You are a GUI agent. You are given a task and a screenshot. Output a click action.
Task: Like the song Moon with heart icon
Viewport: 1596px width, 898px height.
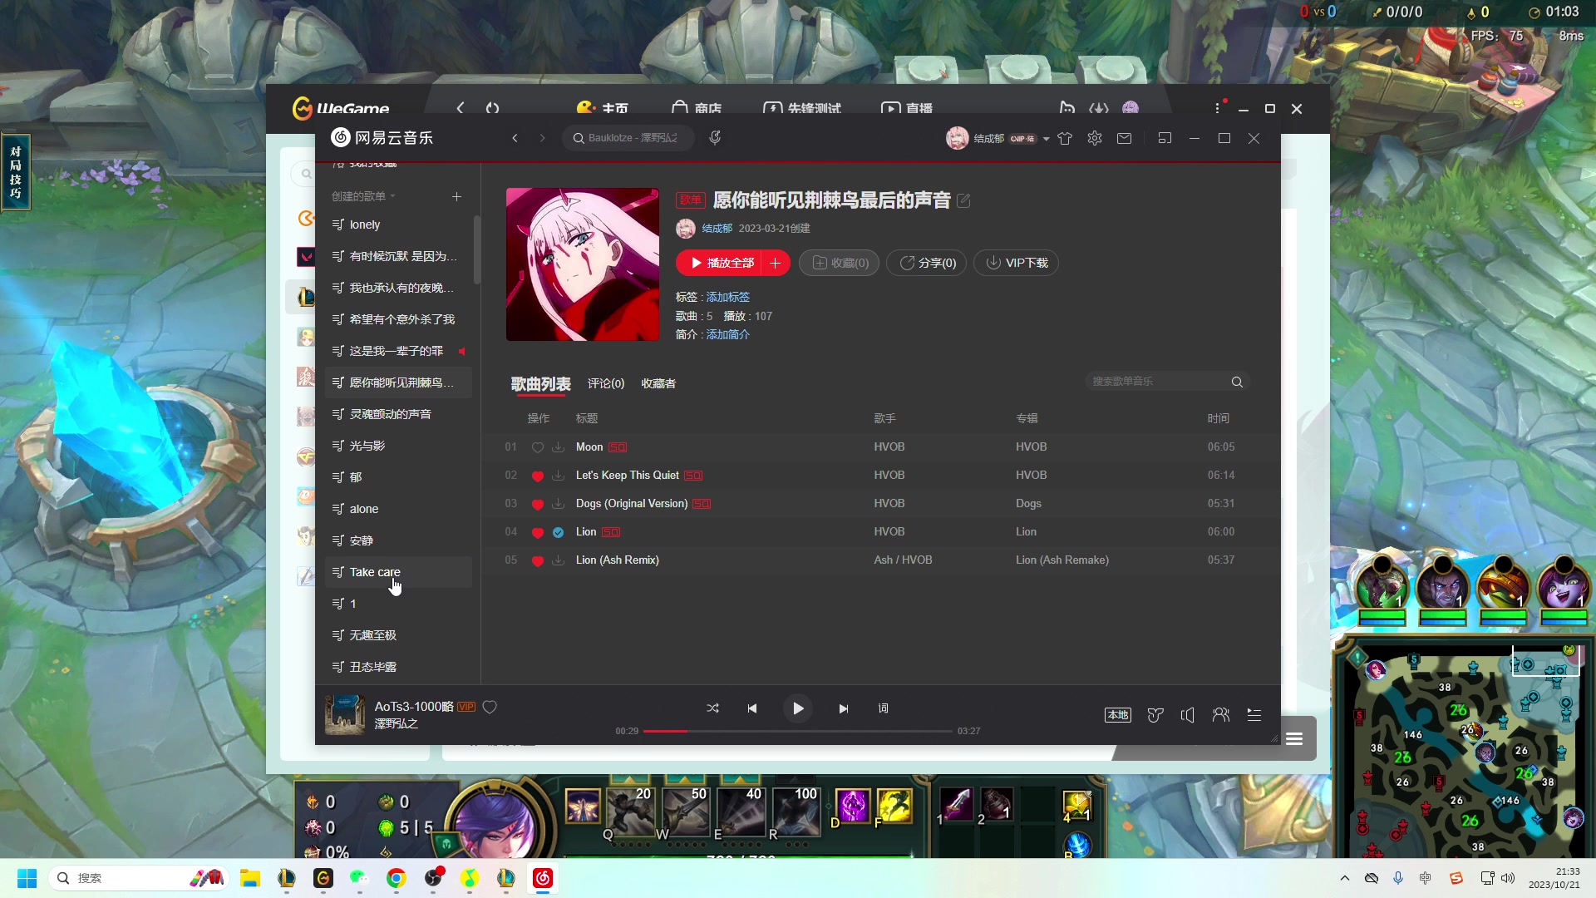[x=538, y=447]
